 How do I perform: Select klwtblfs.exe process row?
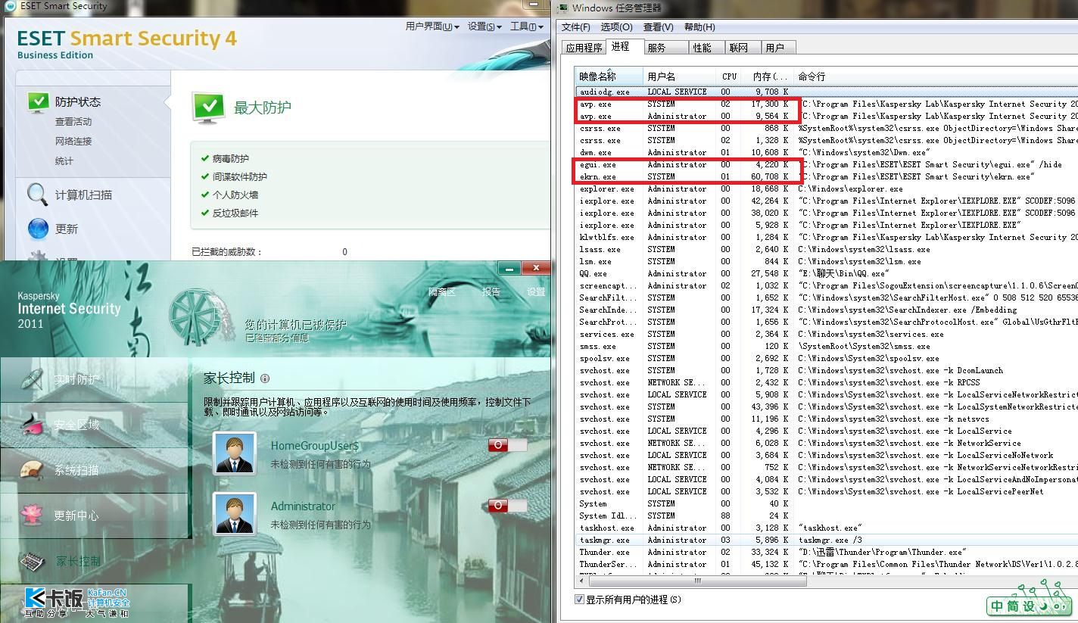coord(825,237)
